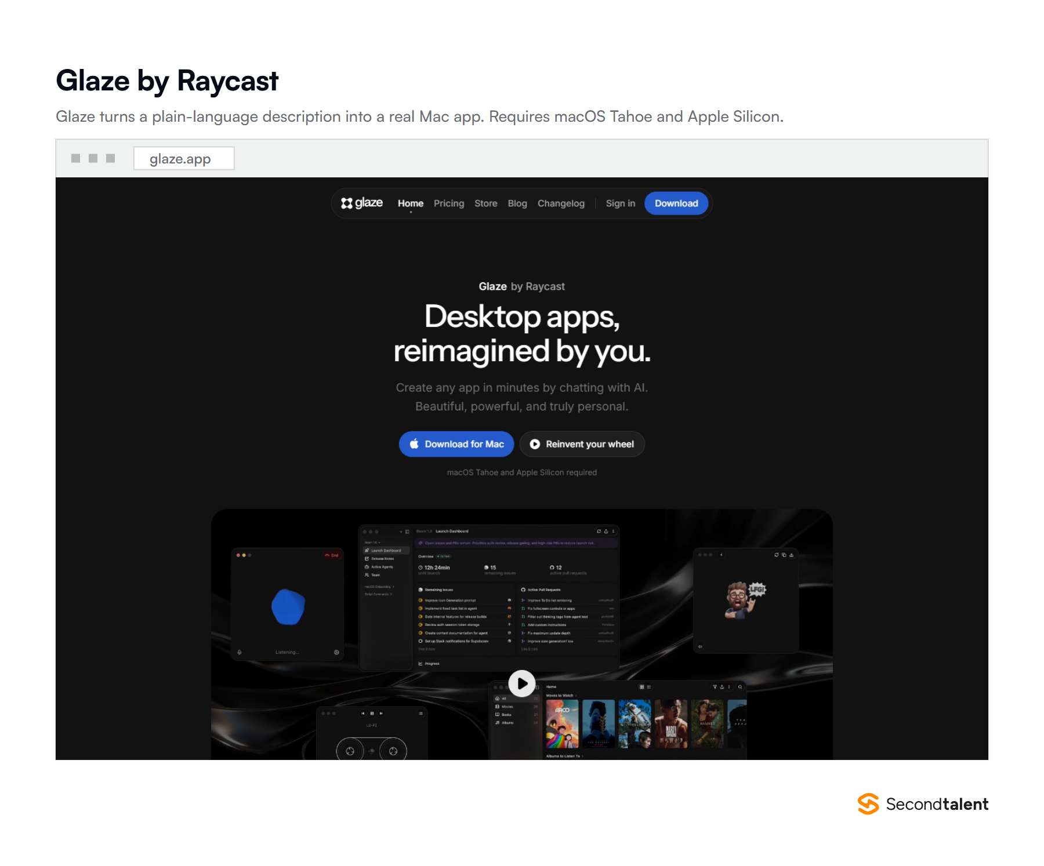Click the Sign in link
This screenshot has height=866, width=1044.
point(621,203)
